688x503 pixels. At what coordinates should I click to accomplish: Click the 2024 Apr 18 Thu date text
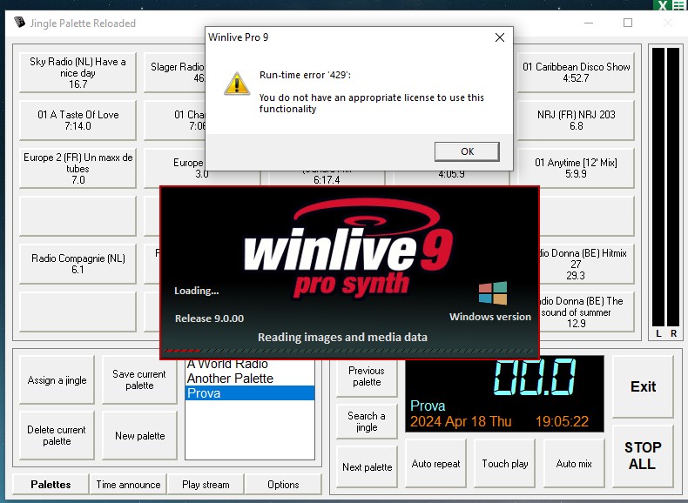click(x=461, y=421)
